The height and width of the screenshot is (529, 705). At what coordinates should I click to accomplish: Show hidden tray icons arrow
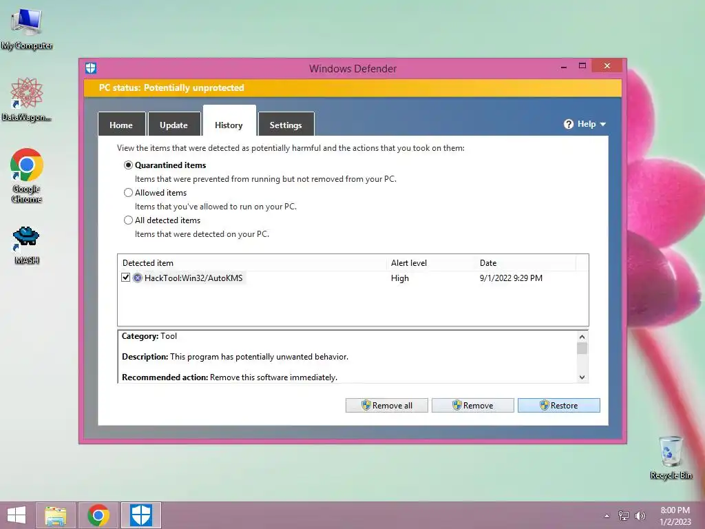(x=607, y=516)
